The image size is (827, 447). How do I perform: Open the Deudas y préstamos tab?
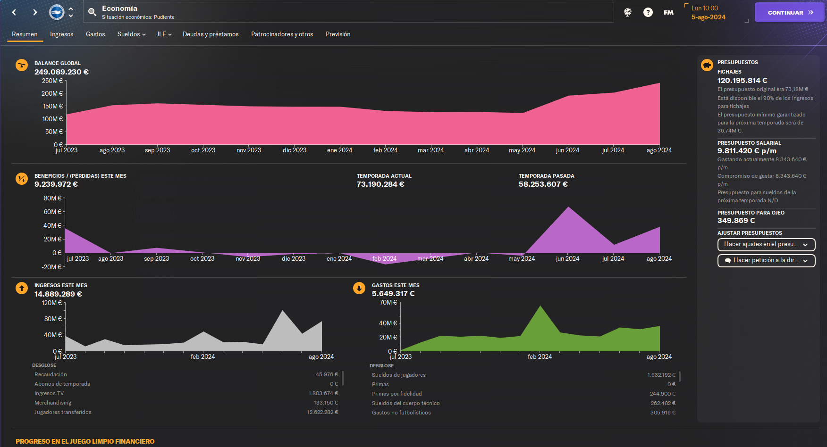211,34
